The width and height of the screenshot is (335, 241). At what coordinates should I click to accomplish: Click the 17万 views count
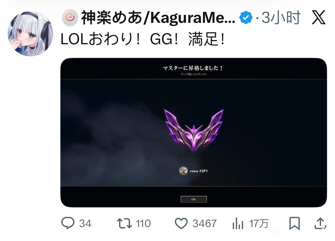pyautogui.click(x=259, y=224)
